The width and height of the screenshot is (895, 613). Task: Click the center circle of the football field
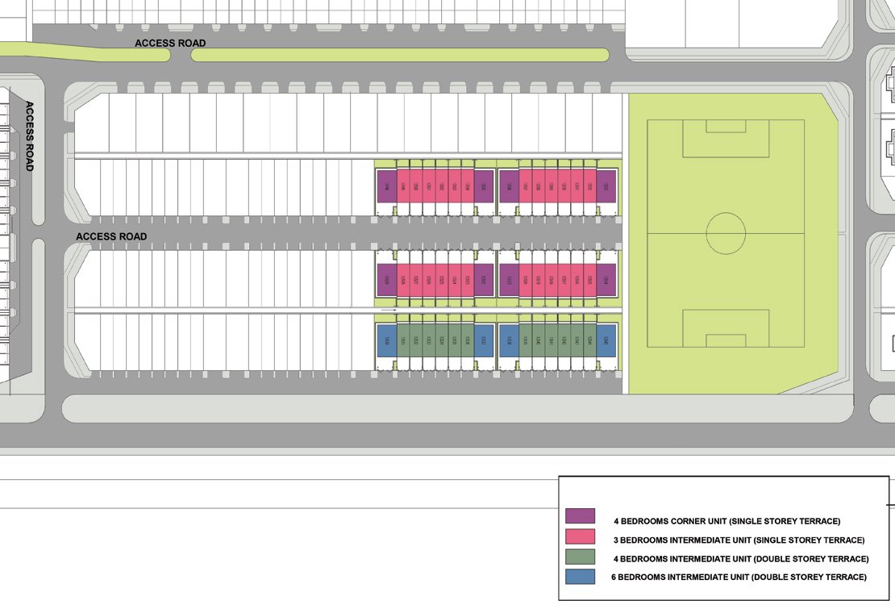726,233
